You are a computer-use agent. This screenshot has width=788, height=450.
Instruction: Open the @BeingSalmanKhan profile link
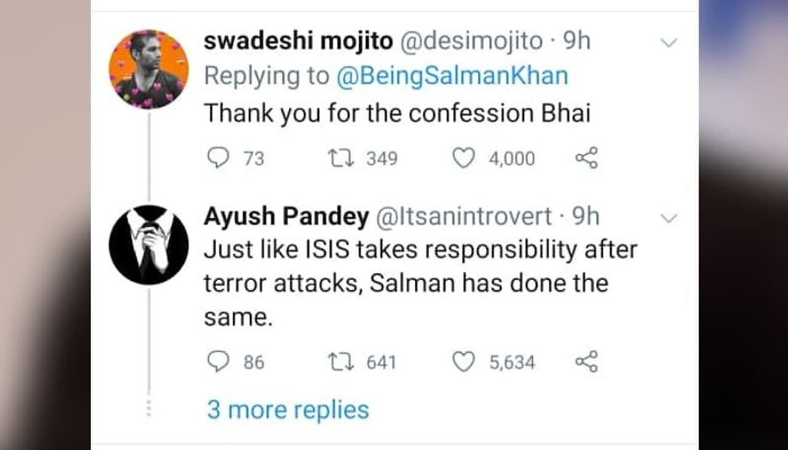(452, 76)
